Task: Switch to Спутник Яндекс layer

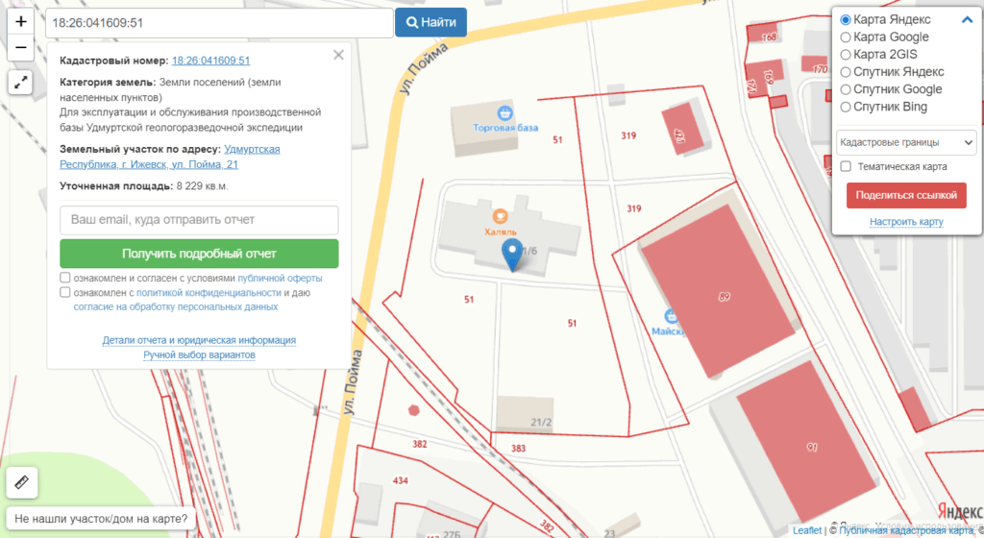Action: click(x=846, y=72)
